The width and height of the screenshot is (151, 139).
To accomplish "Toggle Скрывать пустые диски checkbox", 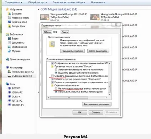I will (x=52, y=79).
